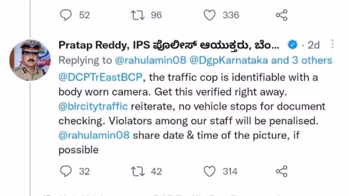Click the 2d tweet timestamp
This screenshot has width=348, height=196.
[313, 44]
